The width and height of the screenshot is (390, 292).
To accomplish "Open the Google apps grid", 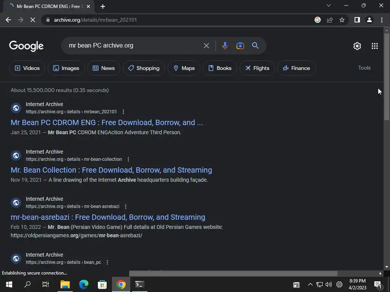I will click(x=375, y=46).
